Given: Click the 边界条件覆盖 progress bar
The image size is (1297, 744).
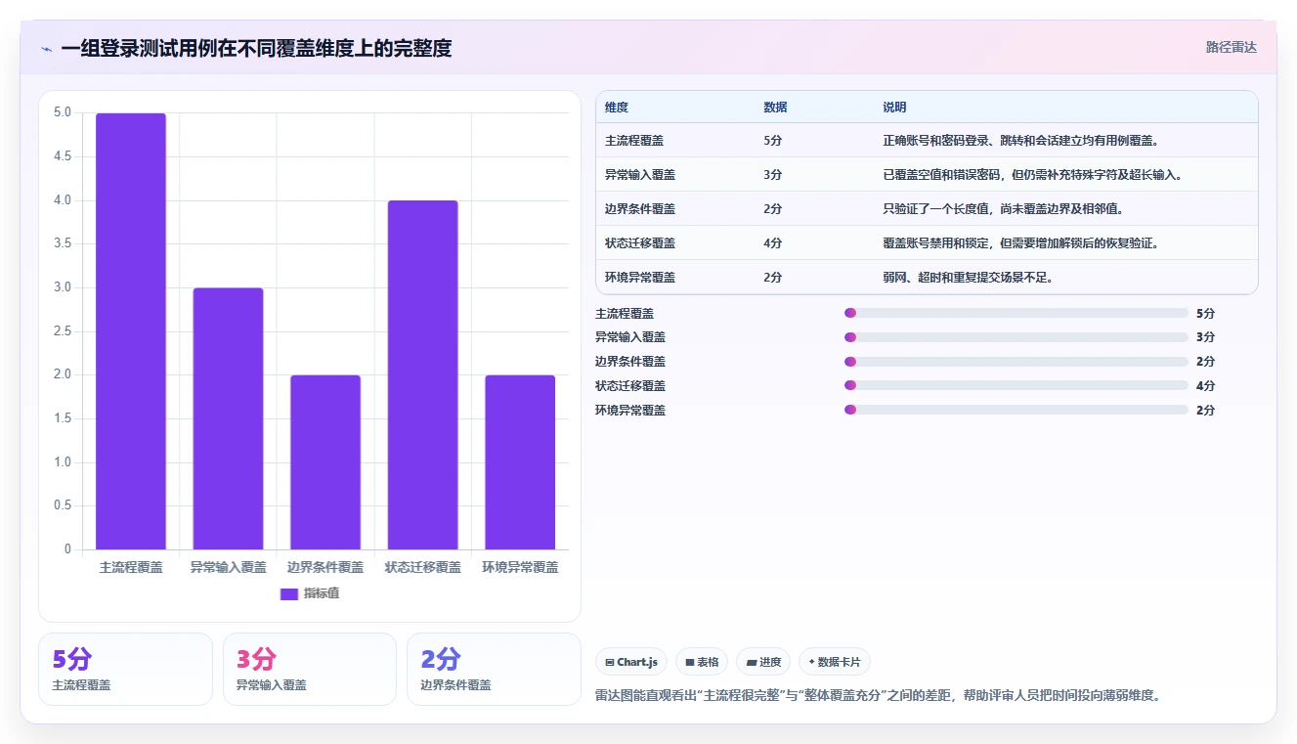Looking at the screenshot, I should click(1016, 362).
